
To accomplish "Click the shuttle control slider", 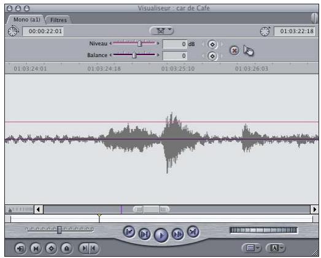I will pyautogui.click(x=60, y=230).
